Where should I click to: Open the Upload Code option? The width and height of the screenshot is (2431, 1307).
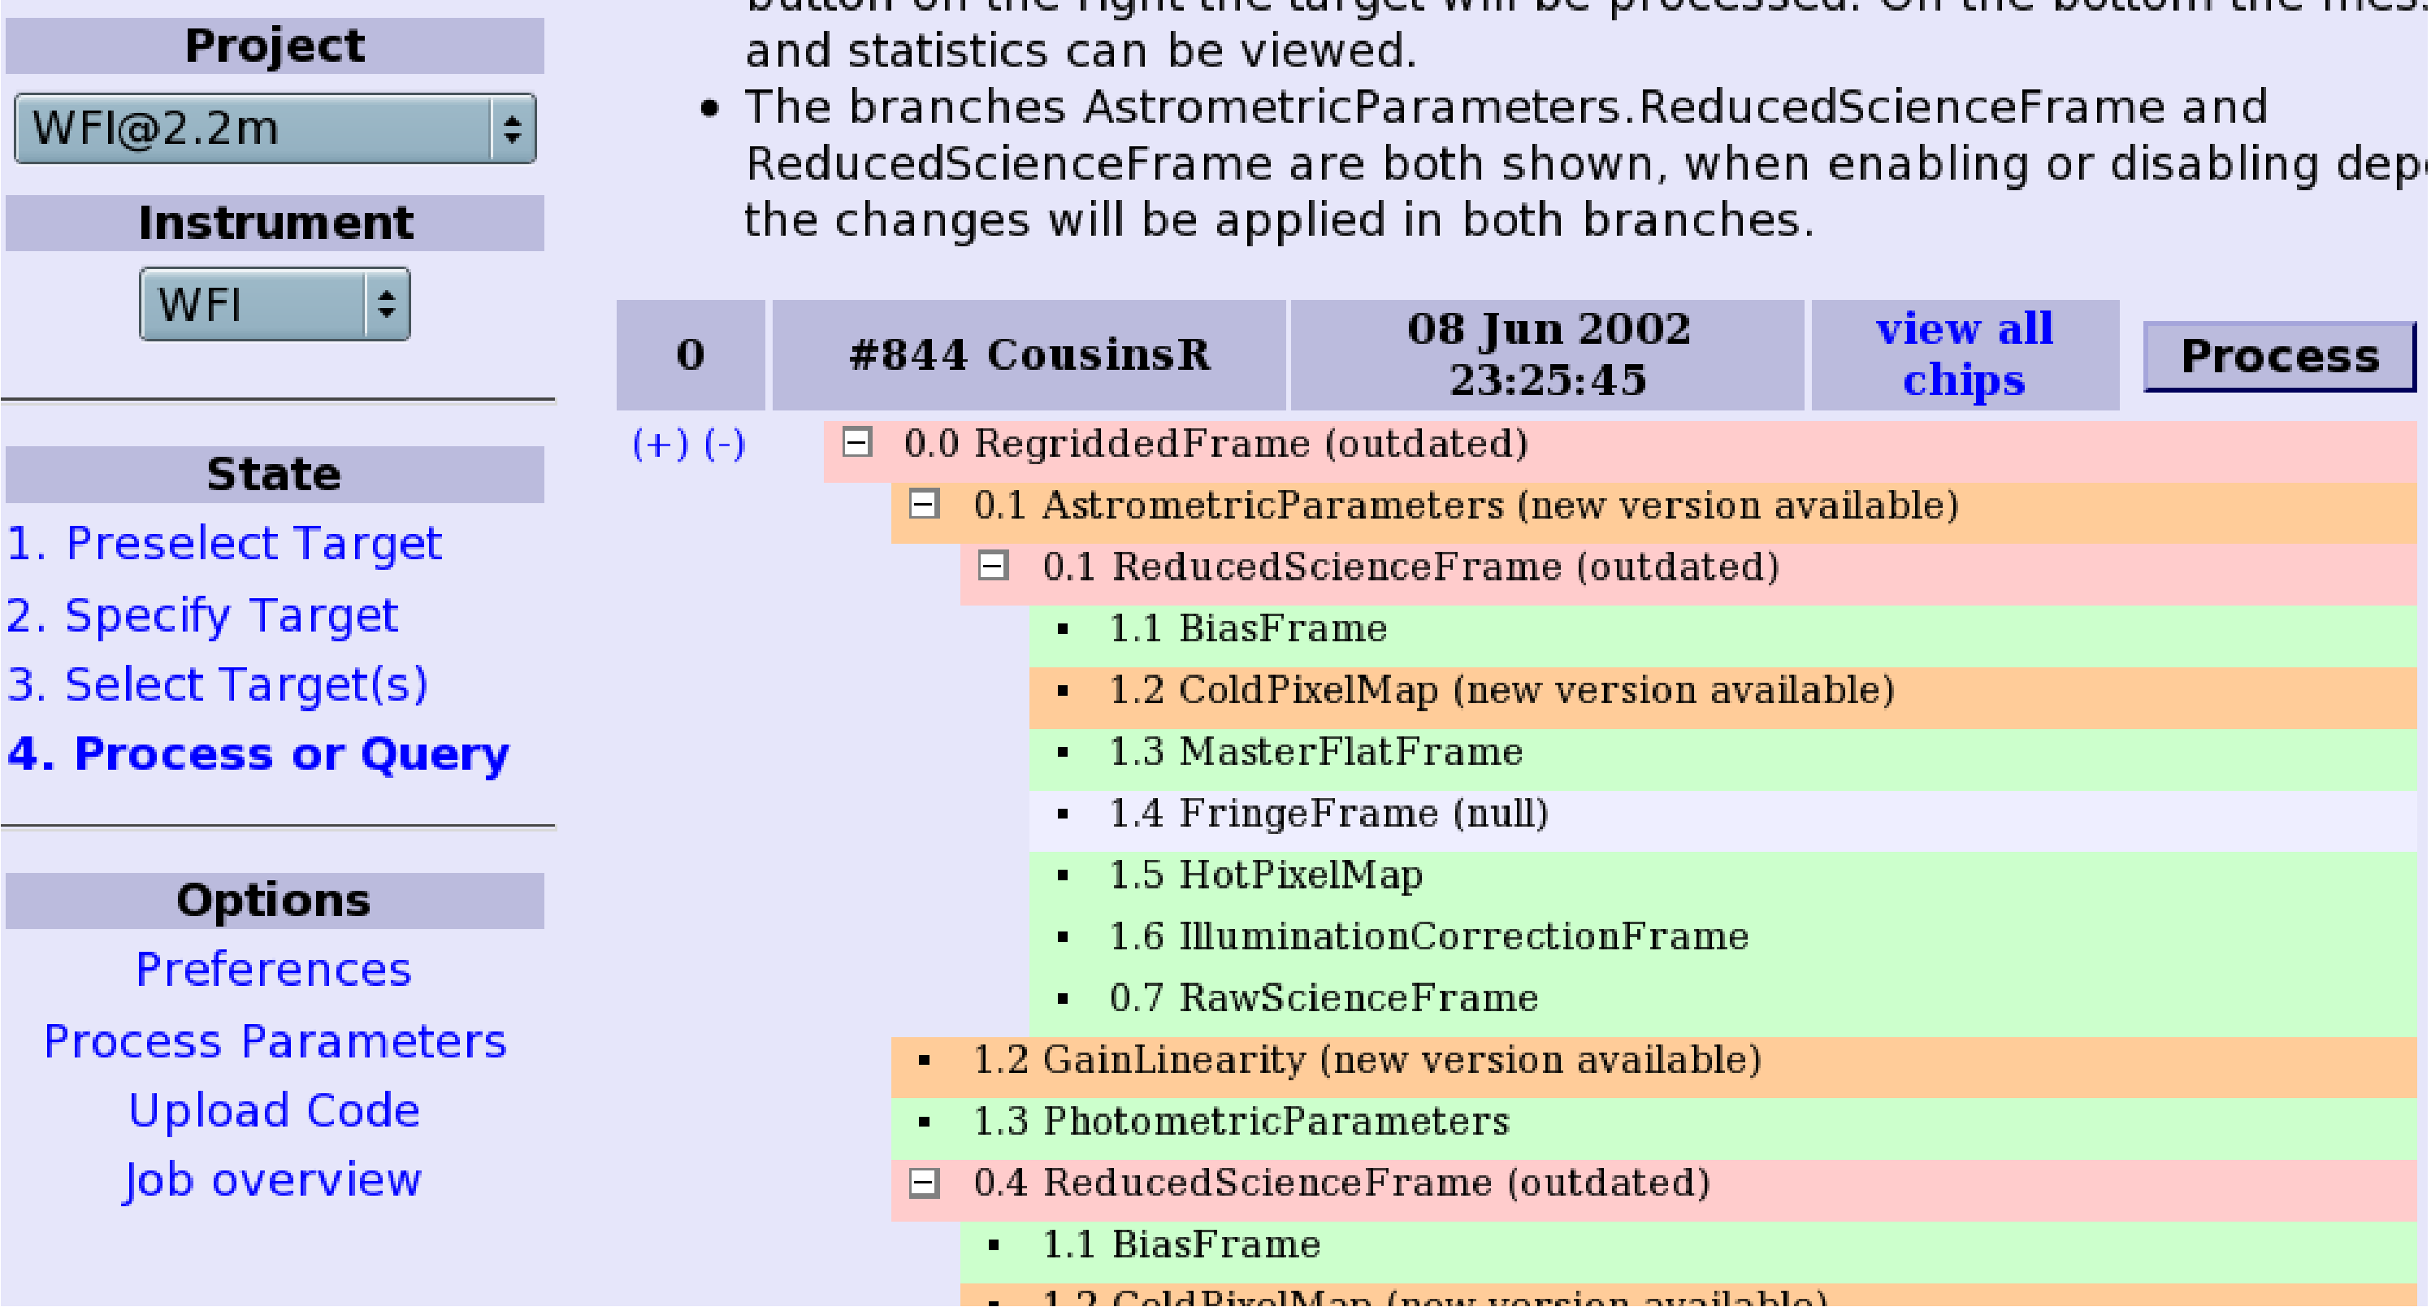tap(274, 1110)
